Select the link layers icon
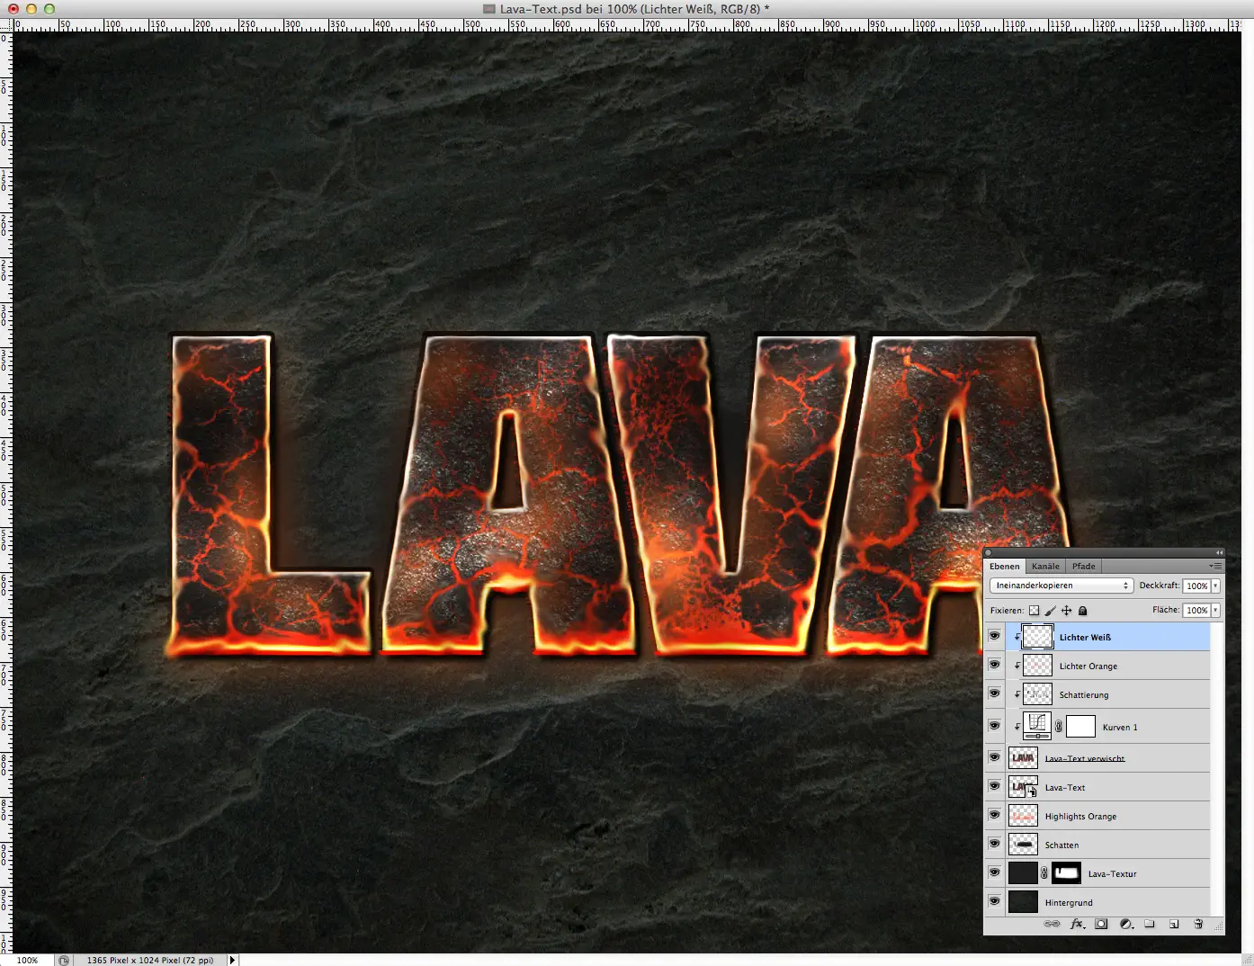1254x966 pixels. point(1051,924)
